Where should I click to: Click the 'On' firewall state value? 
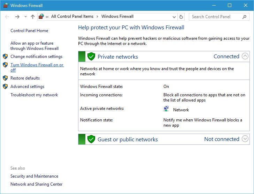pyautogui.click(x=166, y=87)
